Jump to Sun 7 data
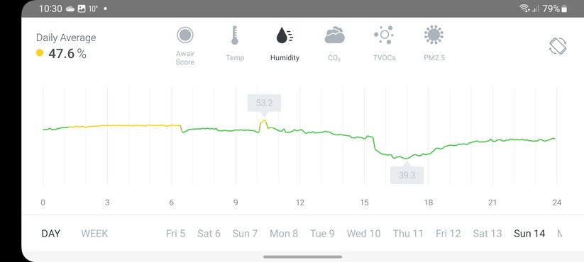The width and height of the screenshot is (584, 262). tap(245, 234)
